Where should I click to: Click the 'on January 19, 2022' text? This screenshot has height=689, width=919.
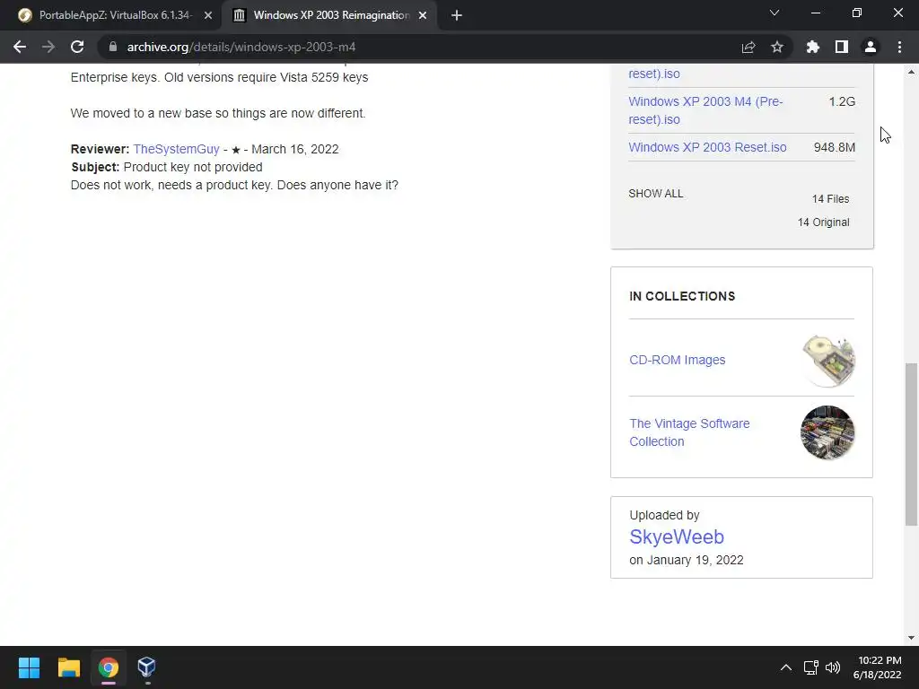pyautogui.click(x=687, y=560)
